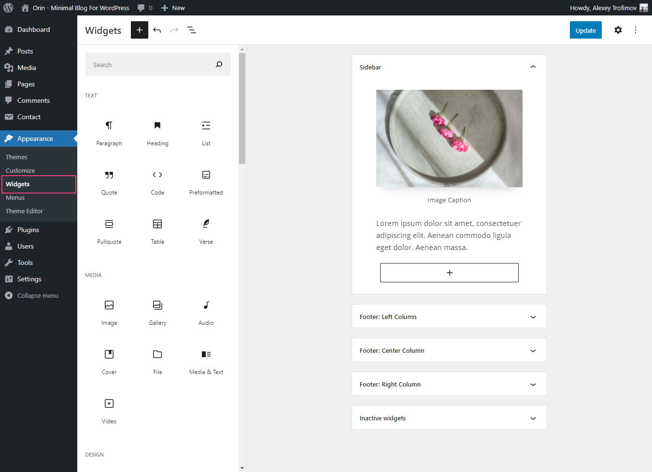The image size is (652, 472).
Task: Select the Heading block icon
Action: click(x=157, y=130)
